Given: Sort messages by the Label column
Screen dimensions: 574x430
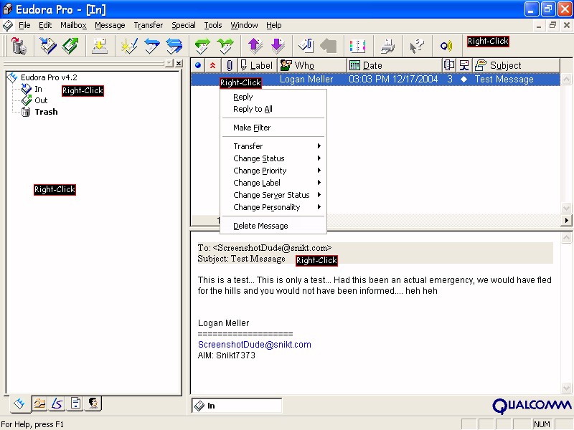Looking at the screenshot, I should point(258,65).
